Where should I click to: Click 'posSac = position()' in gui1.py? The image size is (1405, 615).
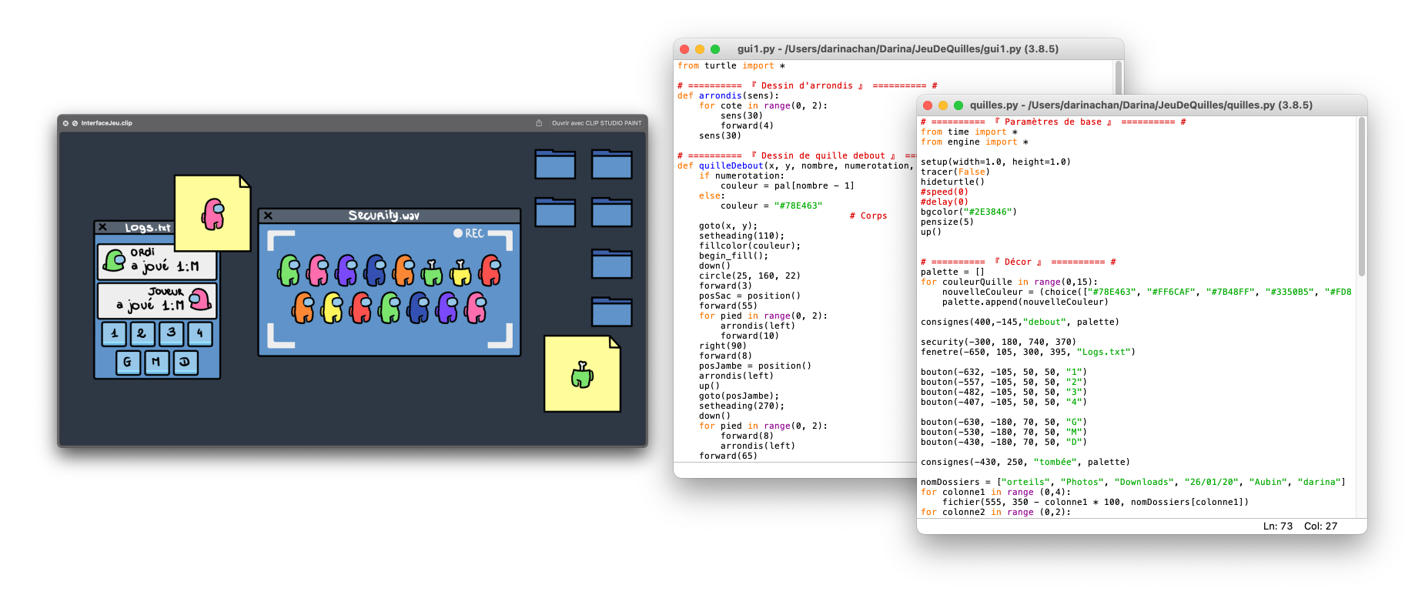(x=750, y=296)
